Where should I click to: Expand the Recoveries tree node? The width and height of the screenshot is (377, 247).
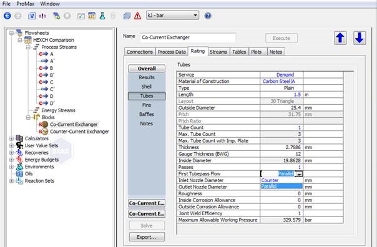tap(11, 153)
